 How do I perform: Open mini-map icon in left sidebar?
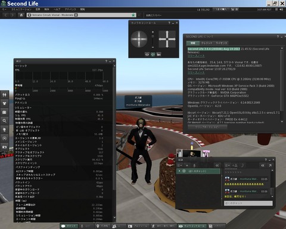4,138
